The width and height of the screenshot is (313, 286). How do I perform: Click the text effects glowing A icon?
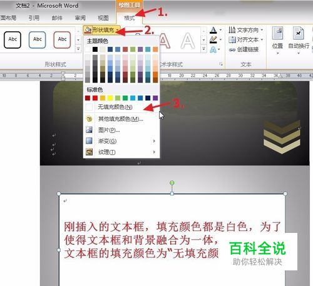pyautogui.click(x=213, y=49)
